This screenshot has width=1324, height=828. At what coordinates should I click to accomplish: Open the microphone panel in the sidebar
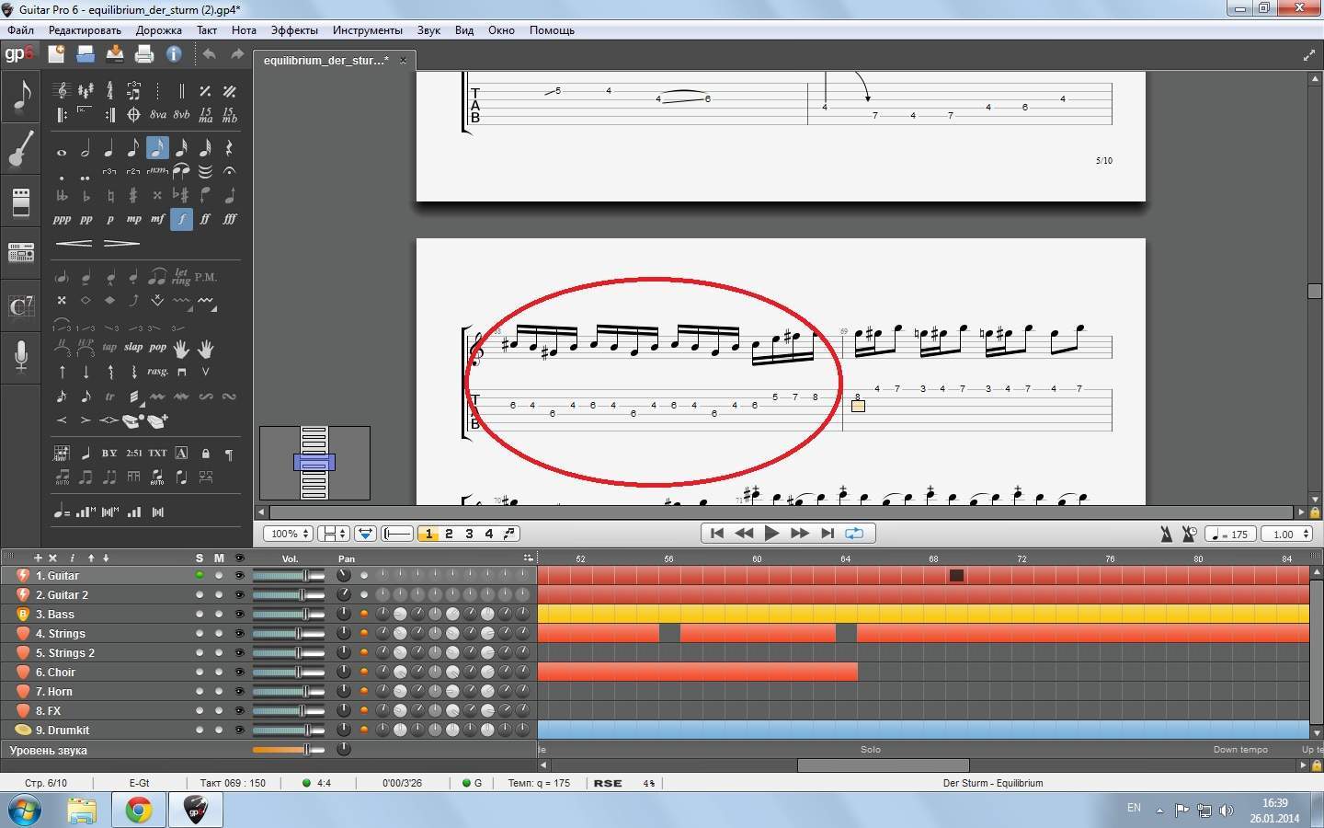(x=20, y=356)
